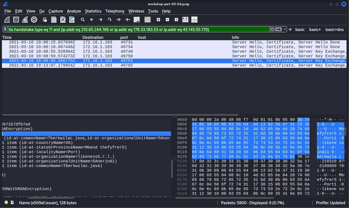
Task: Open the Wireless menu
Action: [136, 11]
